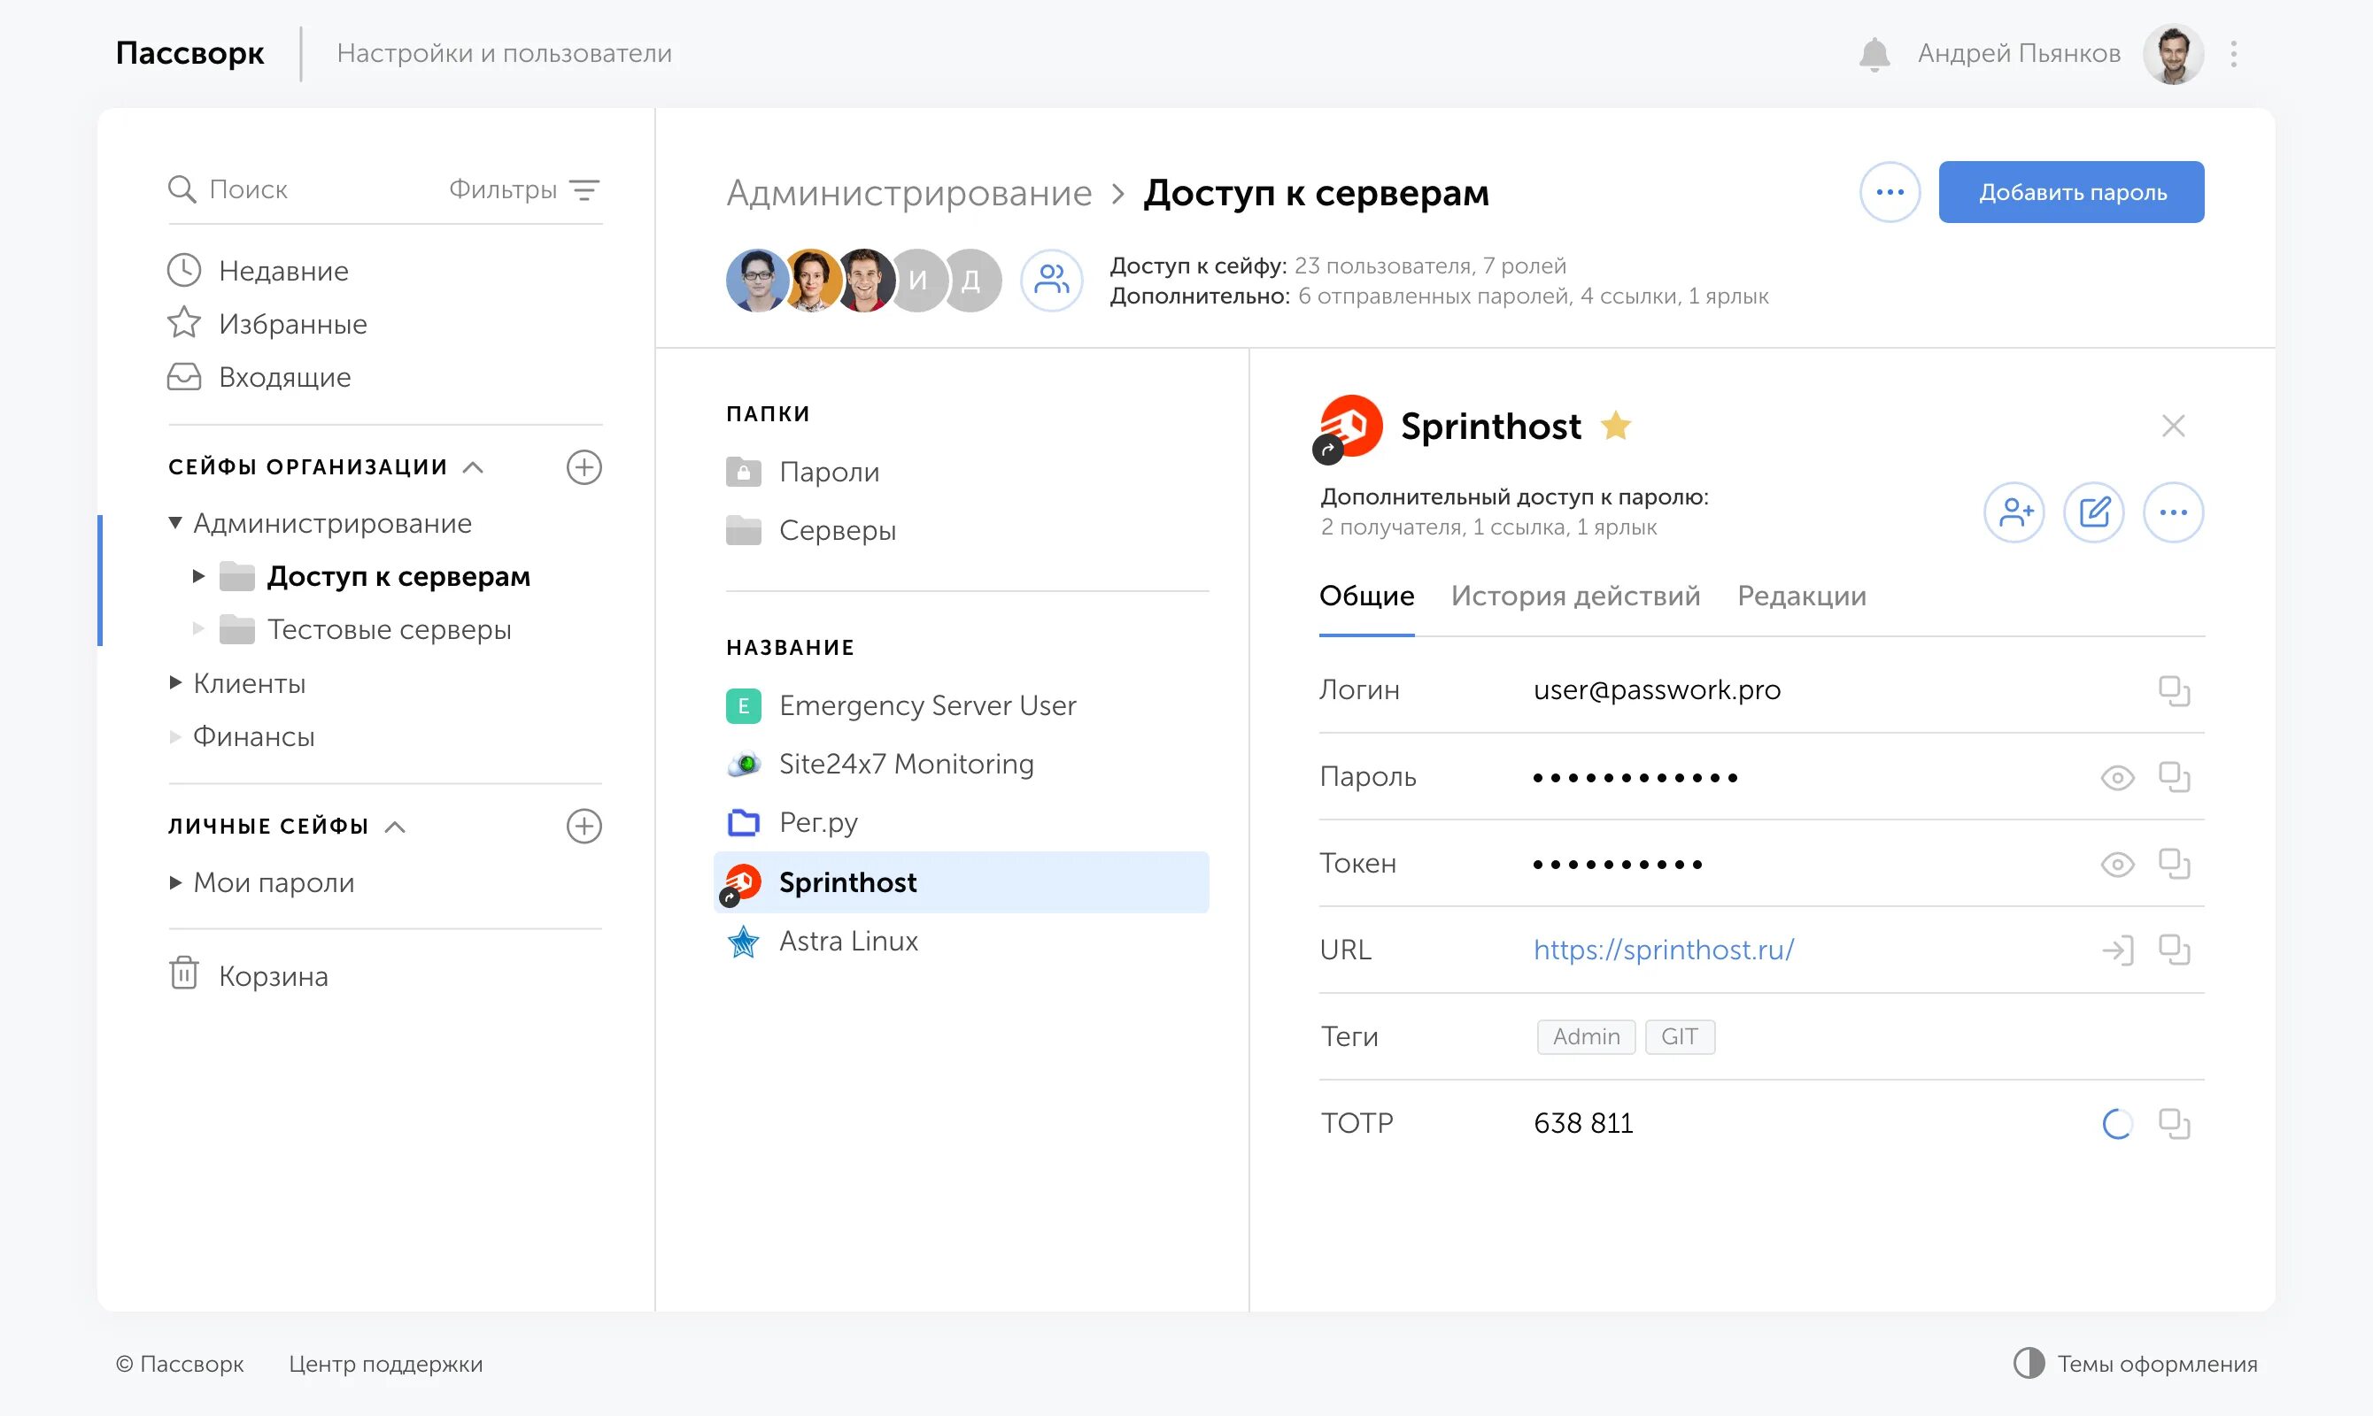Switch to the Редакции tab
The width and height of the screenshot is (2373, 1416).
[x=1801, y=596]
